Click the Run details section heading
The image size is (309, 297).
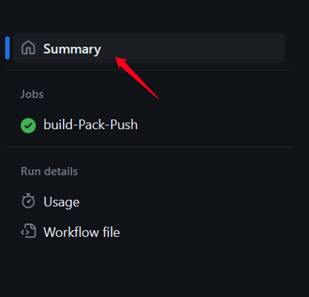click(x=49, y=172)
